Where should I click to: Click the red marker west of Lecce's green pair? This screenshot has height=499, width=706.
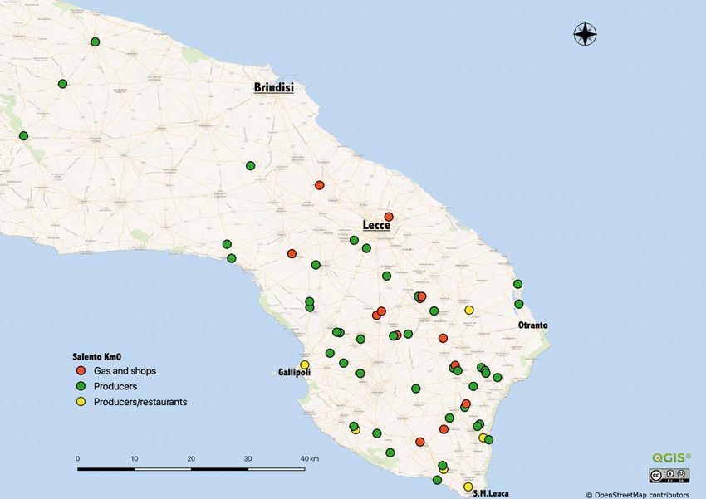point(292,254)
